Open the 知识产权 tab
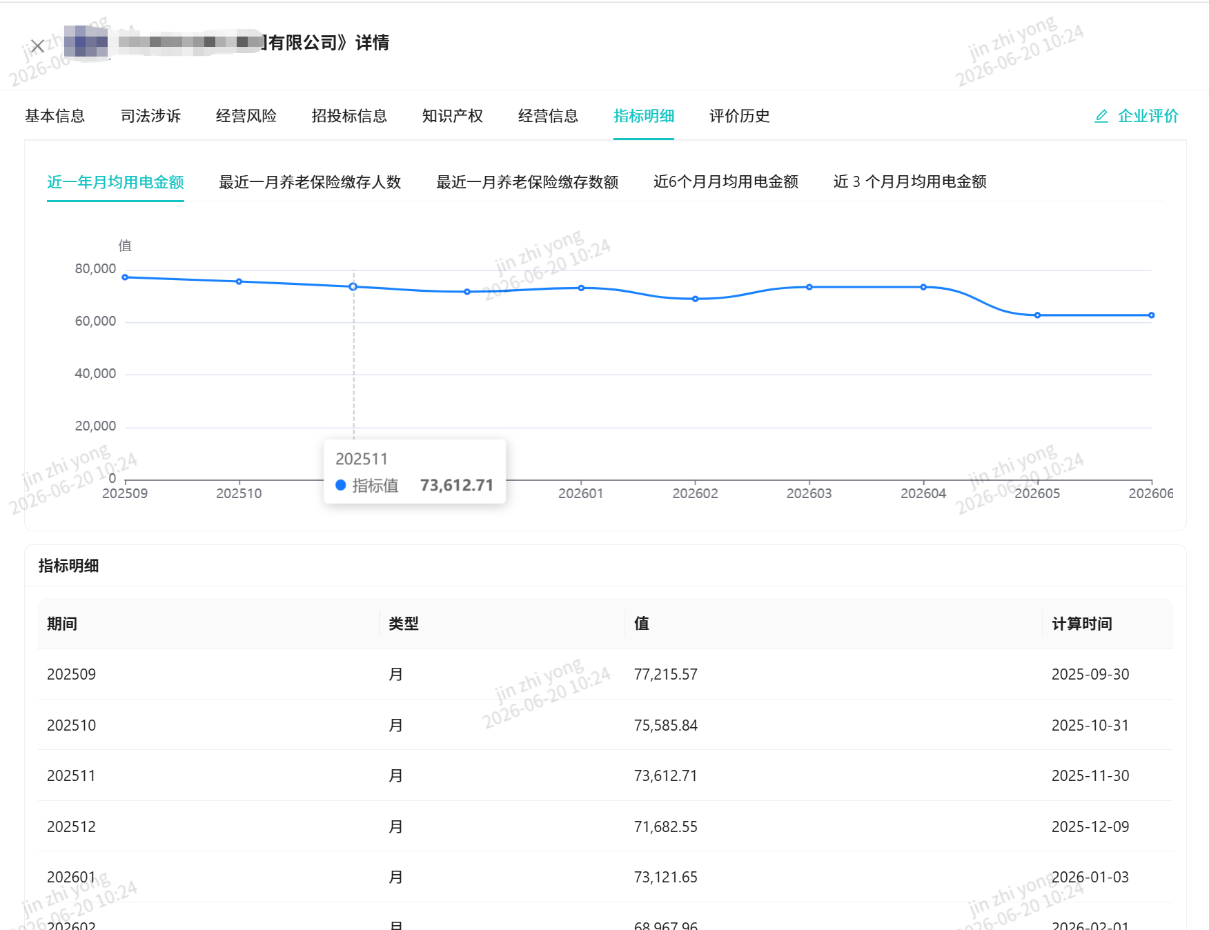 tap(453, 116)
